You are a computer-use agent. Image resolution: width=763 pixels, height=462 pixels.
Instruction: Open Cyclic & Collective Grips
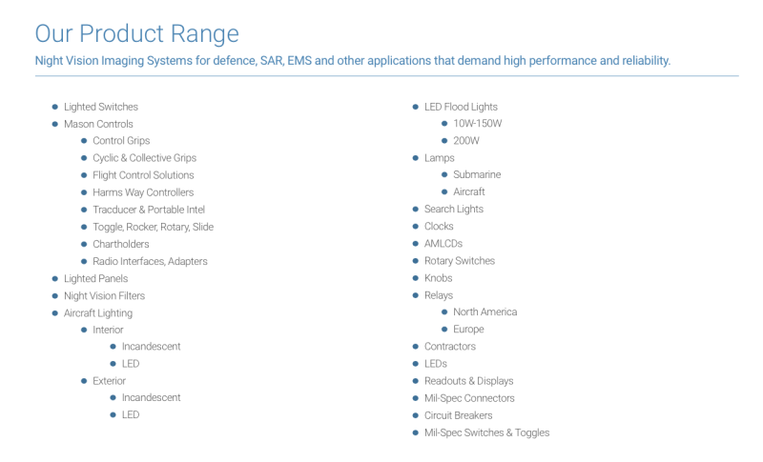pyautogui.click(x=144, y=158)
